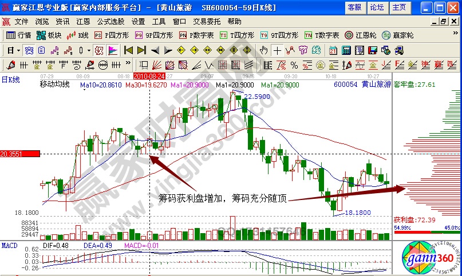Click the 2010-08-24 date label on chart

149,75
